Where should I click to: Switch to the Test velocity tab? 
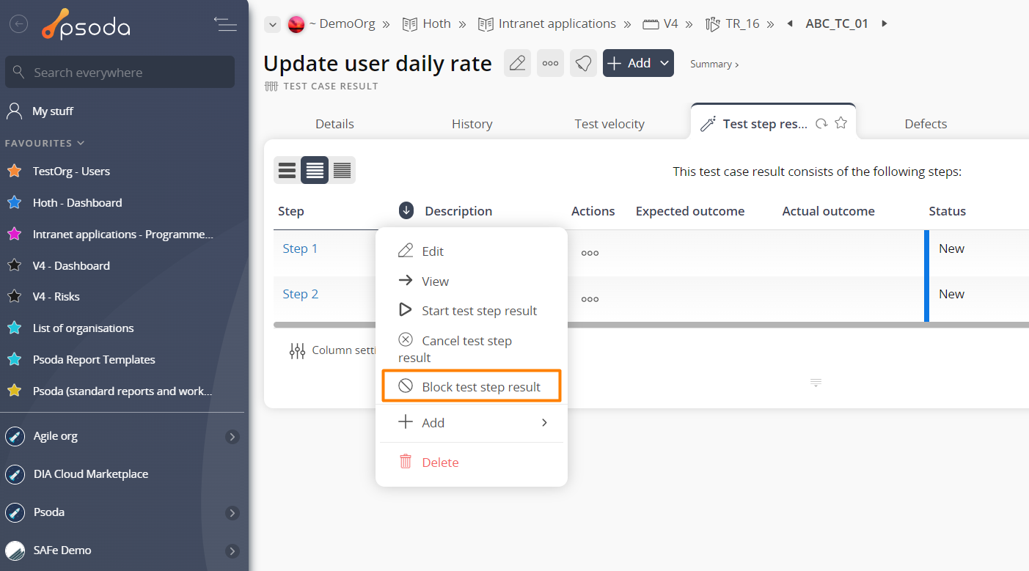(x=609, y=124)
